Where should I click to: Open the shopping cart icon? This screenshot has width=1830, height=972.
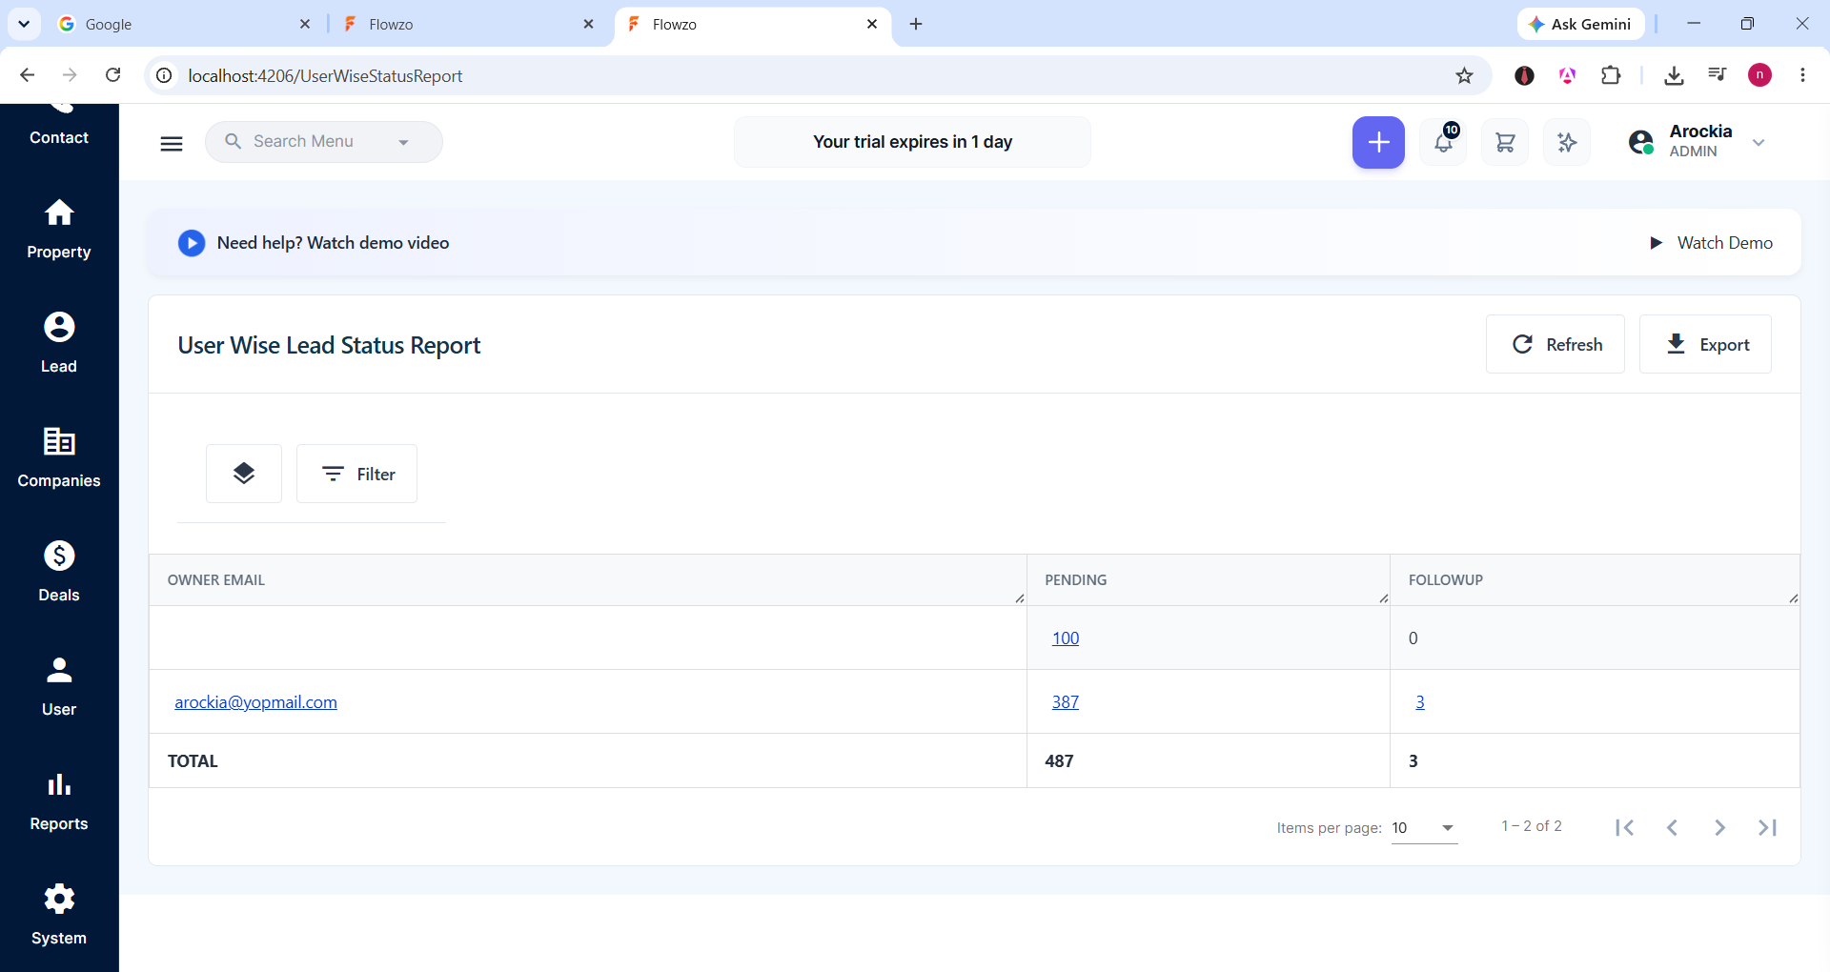[x=1505, y=143]
